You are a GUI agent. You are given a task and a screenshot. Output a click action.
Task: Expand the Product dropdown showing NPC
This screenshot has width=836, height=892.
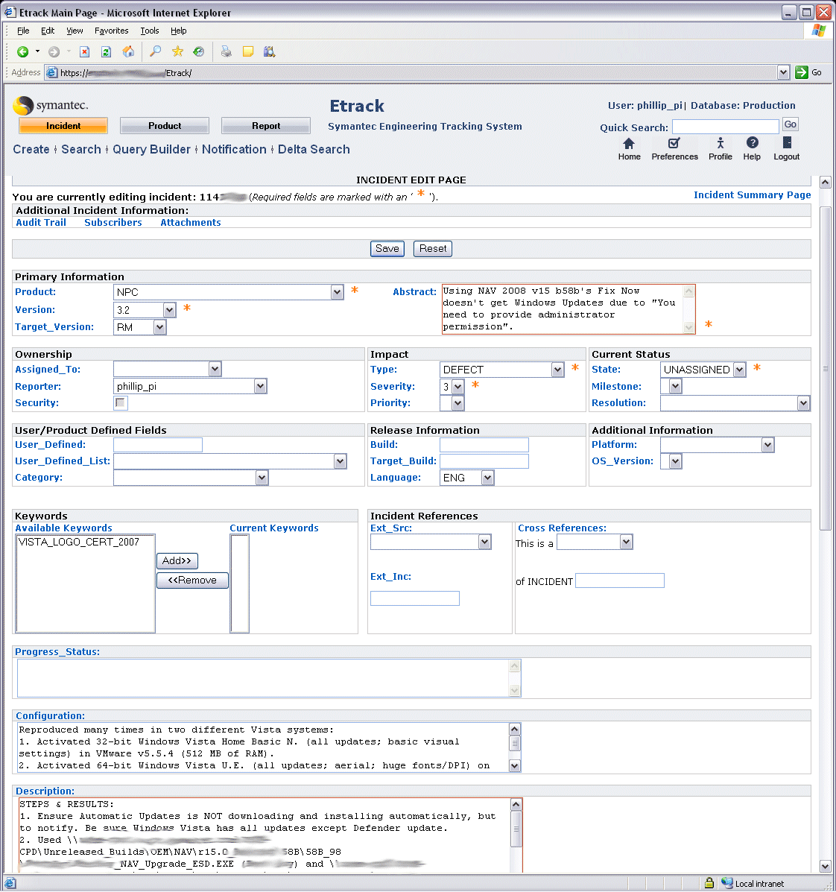(x=337, y=292)
